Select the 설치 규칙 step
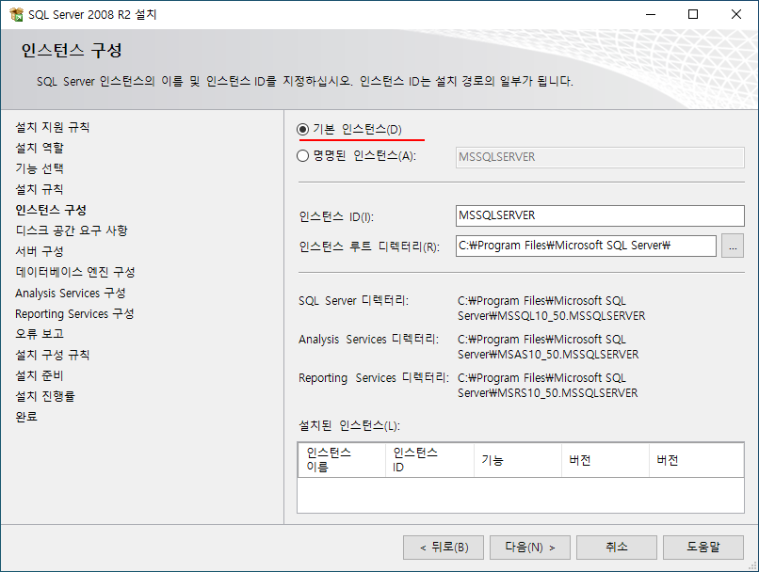 40,189
